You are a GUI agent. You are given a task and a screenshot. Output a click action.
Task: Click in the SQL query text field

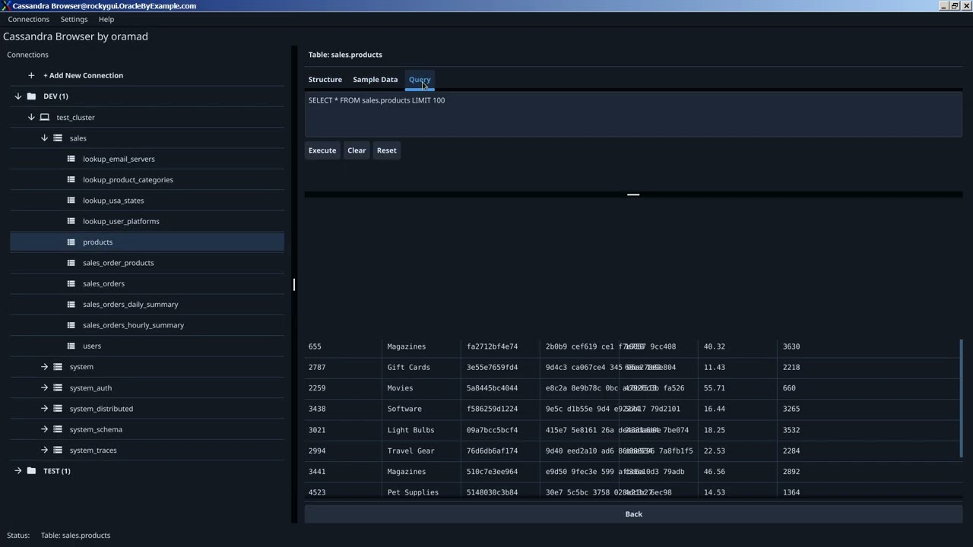(633, 115)
